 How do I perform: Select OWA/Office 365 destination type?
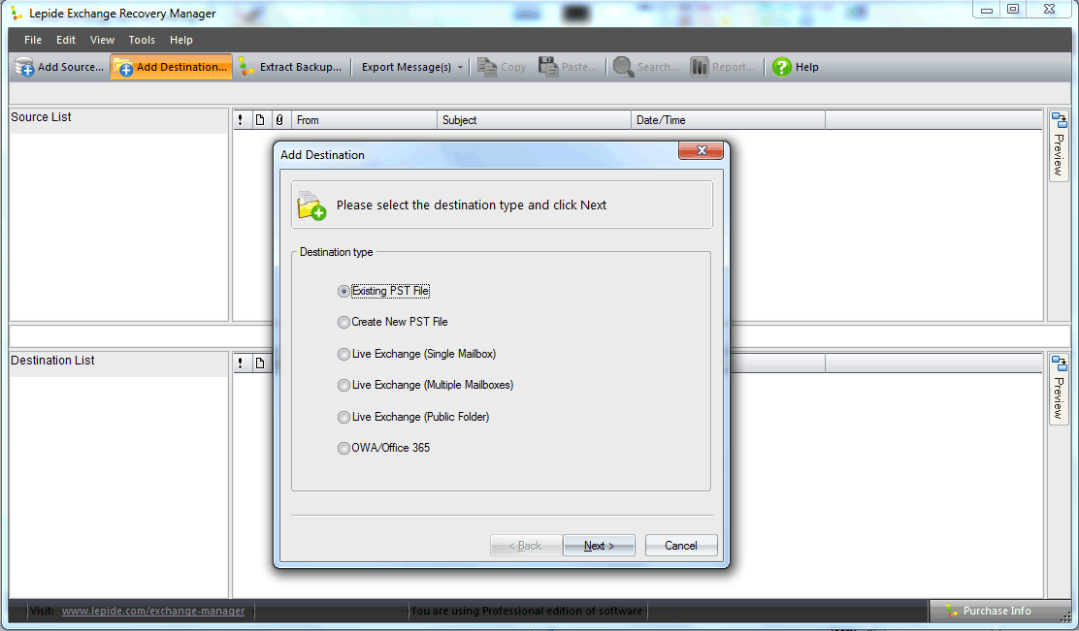[x=383, y=448]
